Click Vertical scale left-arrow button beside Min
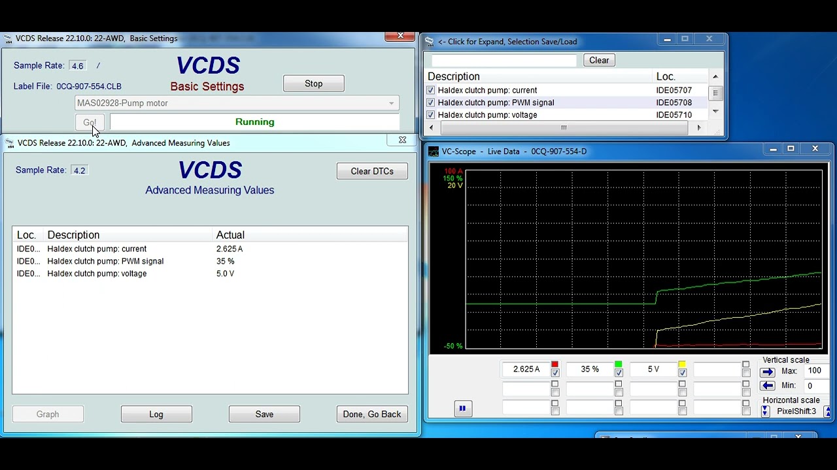 point(767,386)
